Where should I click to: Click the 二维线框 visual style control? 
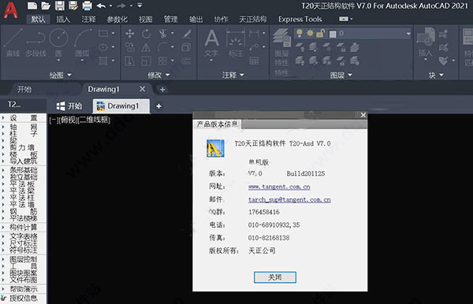[94, 120]
